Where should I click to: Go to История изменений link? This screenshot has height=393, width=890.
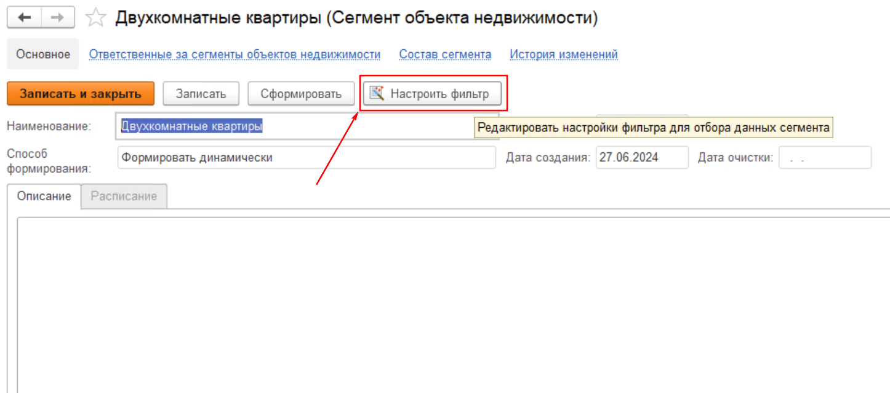click(563, 54)
